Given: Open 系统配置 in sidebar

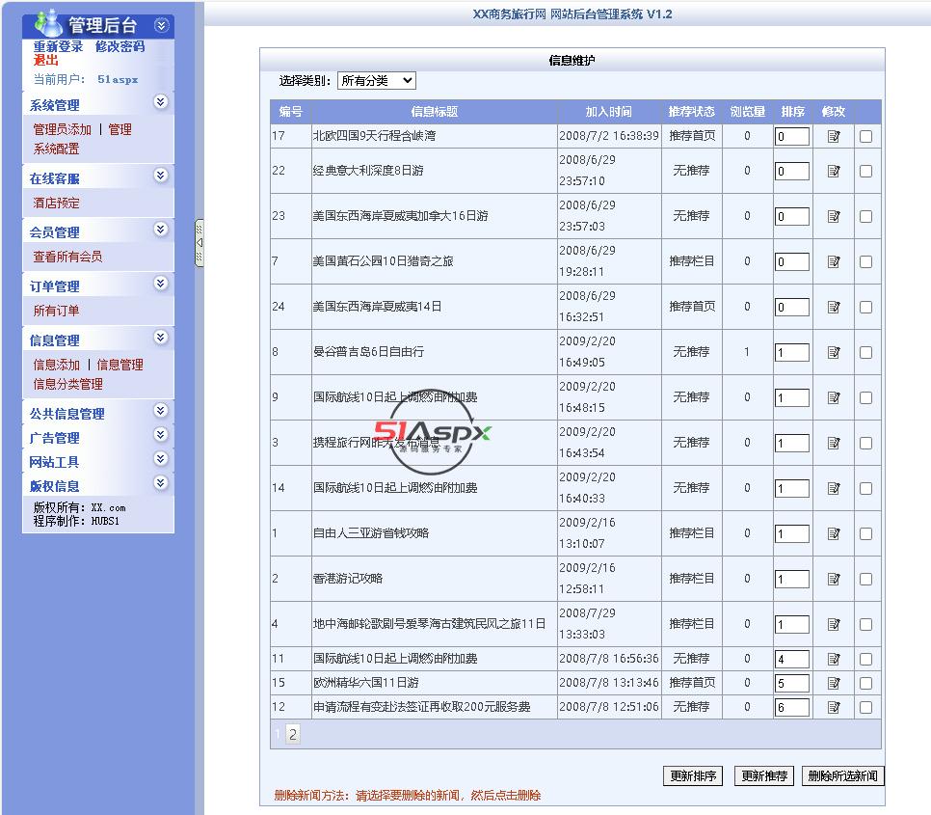Looking at the screenshot, I should [x=56, y=149].
